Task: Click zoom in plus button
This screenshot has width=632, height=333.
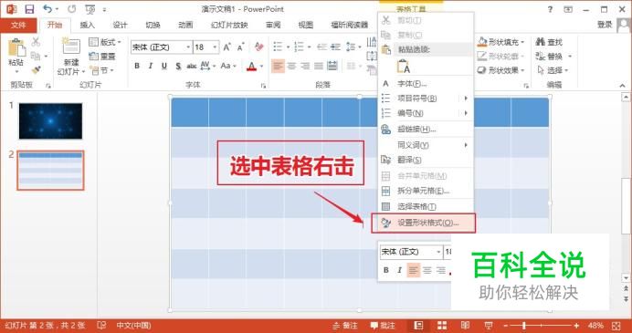Action: click(577, 326)
